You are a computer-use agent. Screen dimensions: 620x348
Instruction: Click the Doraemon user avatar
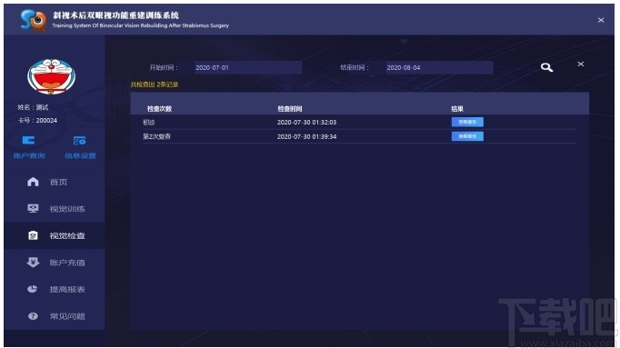pos(51,76)
